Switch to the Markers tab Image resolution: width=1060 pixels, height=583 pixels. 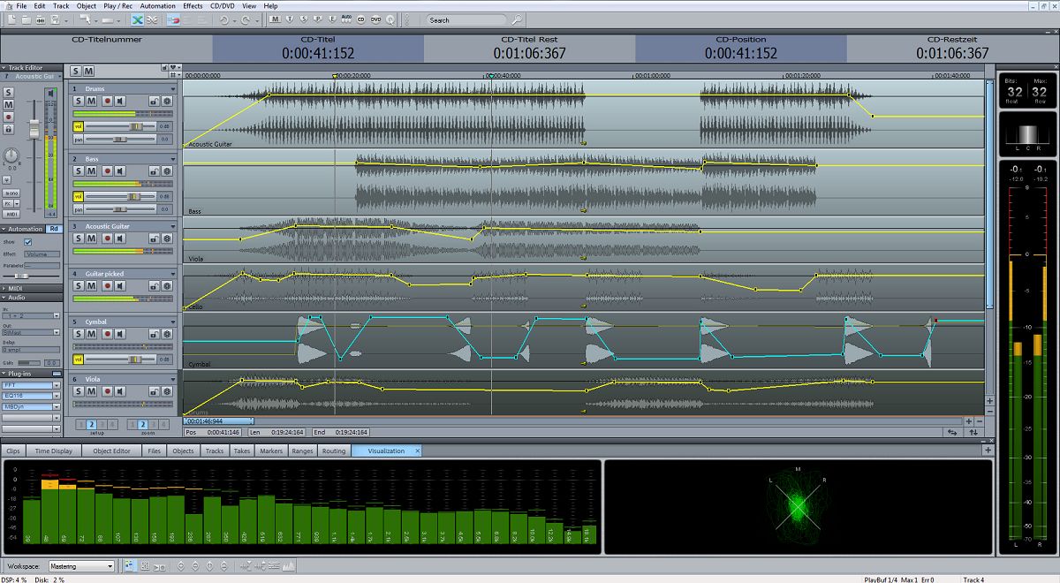point(271,450)
